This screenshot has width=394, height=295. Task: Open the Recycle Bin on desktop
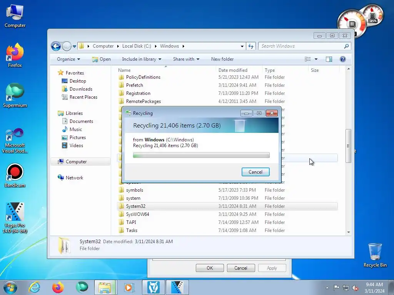pos(375,255)
